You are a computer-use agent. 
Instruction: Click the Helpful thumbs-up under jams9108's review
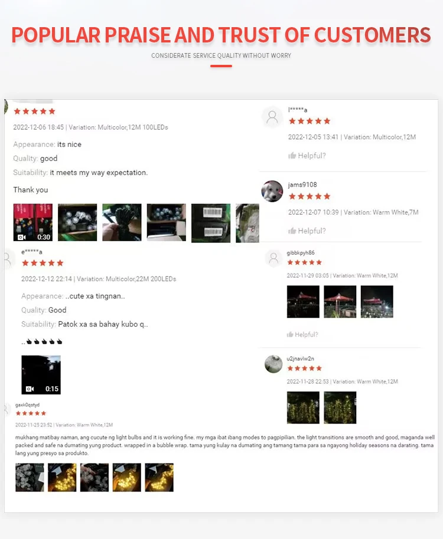coord(307,231)
